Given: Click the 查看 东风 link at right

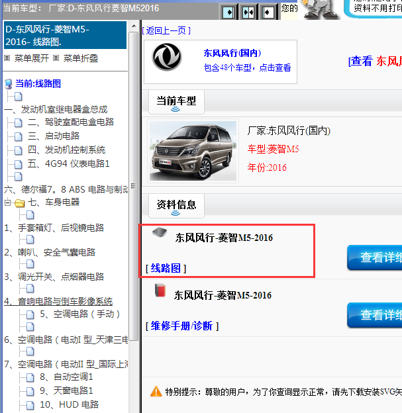Looking at the screenshot, I should 375,61.
